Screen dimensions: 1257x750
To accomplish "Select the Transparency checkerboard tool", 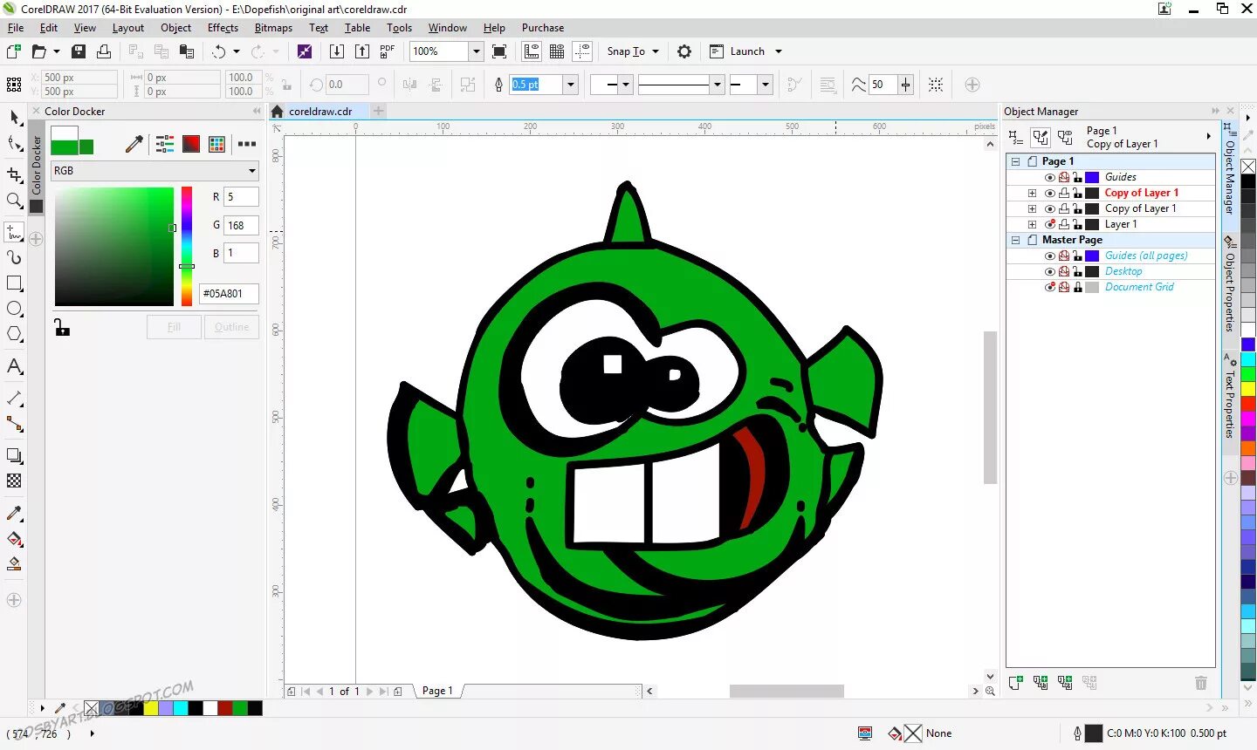I will [x=14, y=481].
